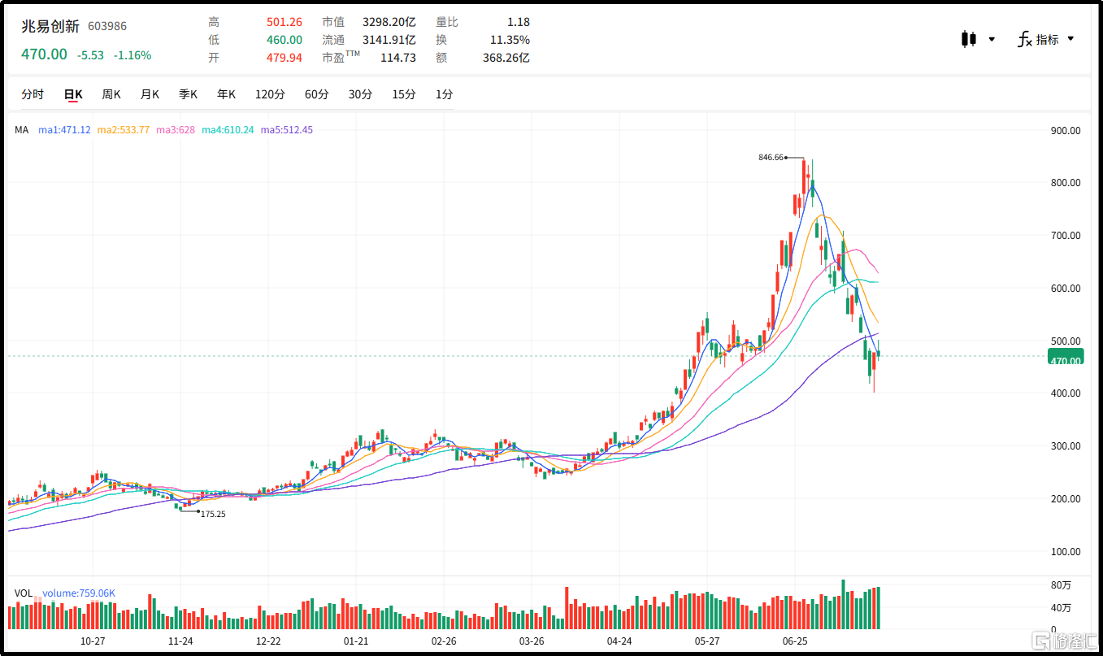Click the fx 指标 indicator icon
The height and width of the screenshot is (656, 1103).
pos(1025,39)
